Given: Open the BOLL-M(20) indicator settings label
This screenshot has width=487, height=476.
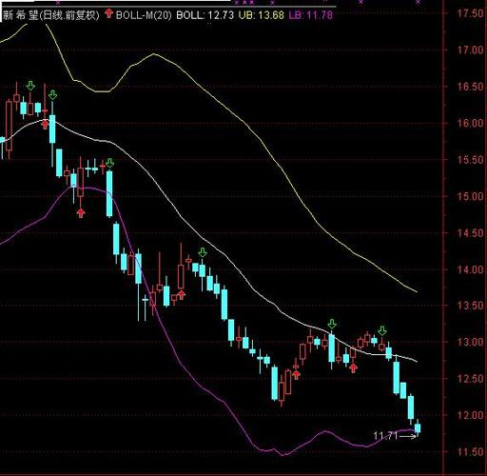Looking at the screenshot, I should pos(144,15).
